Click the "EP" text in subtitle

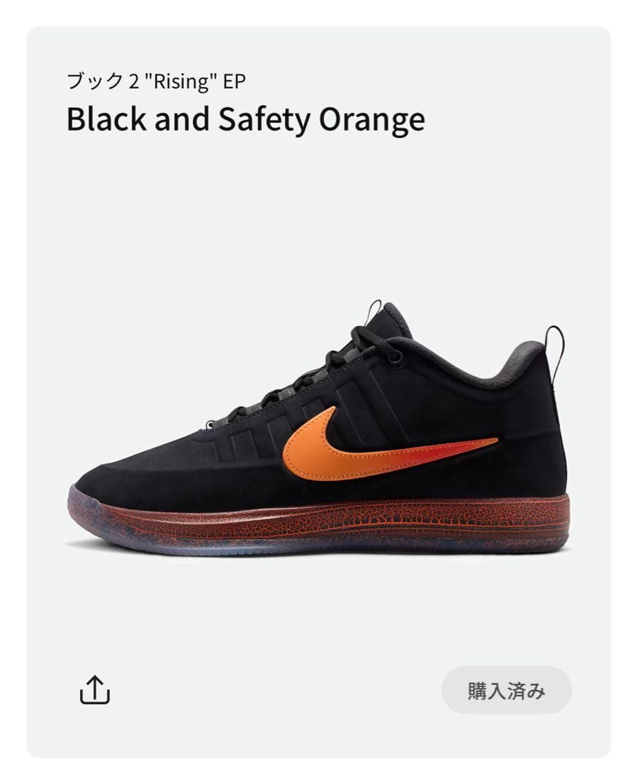point(234,82)
